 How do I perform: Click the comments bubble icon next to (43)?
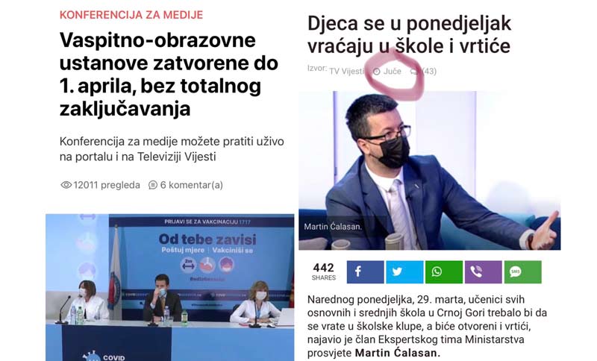tap(414, 72)
